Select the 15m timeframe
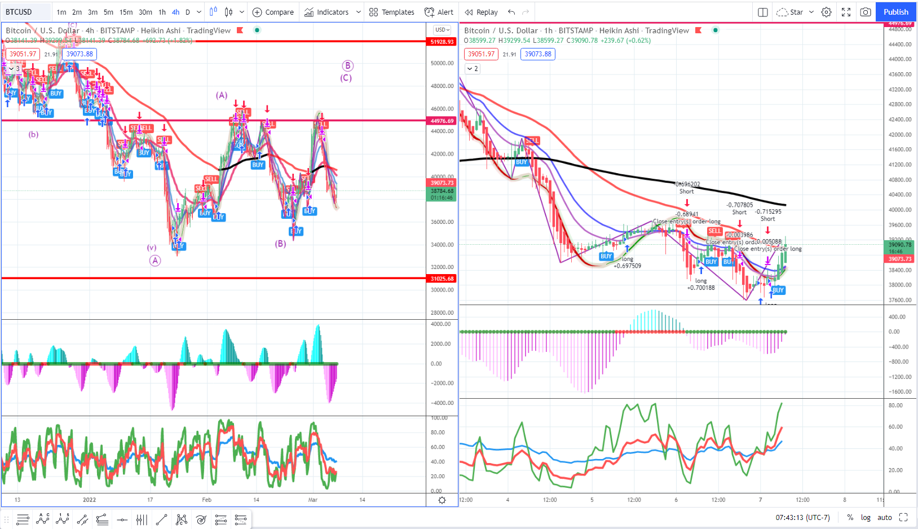The height and width of the screenshot is (529, 918). 126,12
